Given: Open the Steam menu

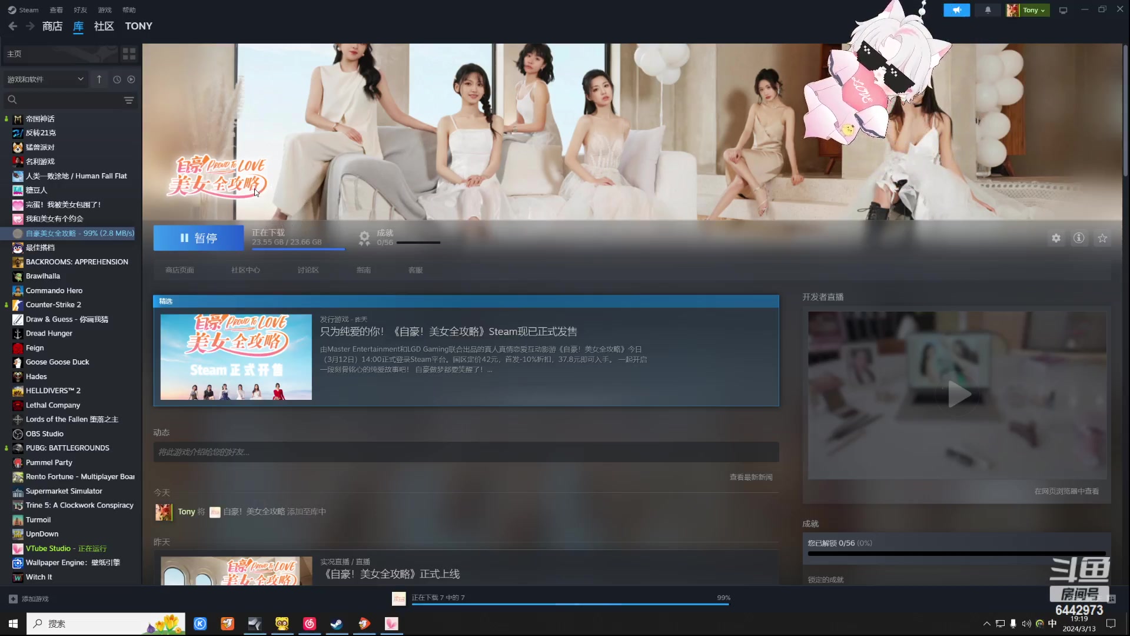Looking at the screenshot, I should (x=24, y=10).
